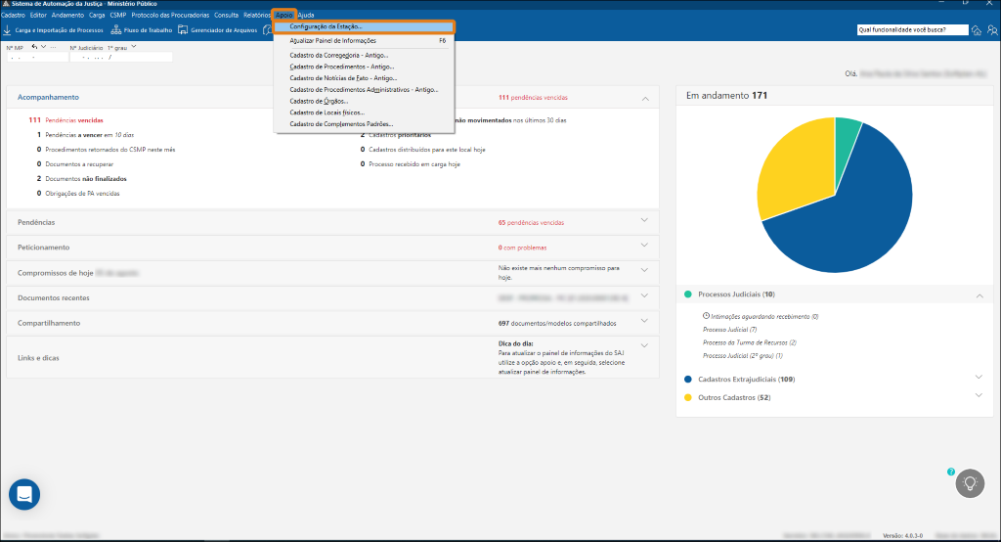
Task: Open the Nº MP dropdown arrow
Action: 43,47
